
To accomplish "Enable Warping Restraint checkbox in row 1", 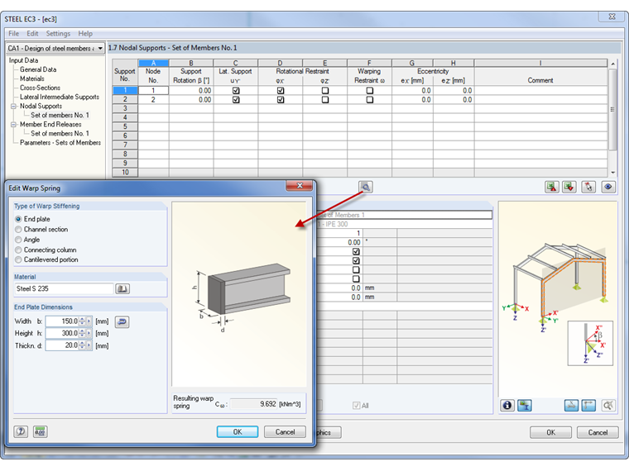I will pos(369,91).
